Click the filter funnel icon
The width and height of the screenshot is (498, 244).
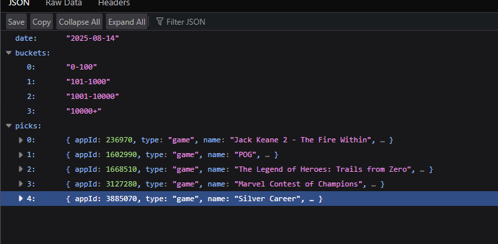(x=160, y=21)
